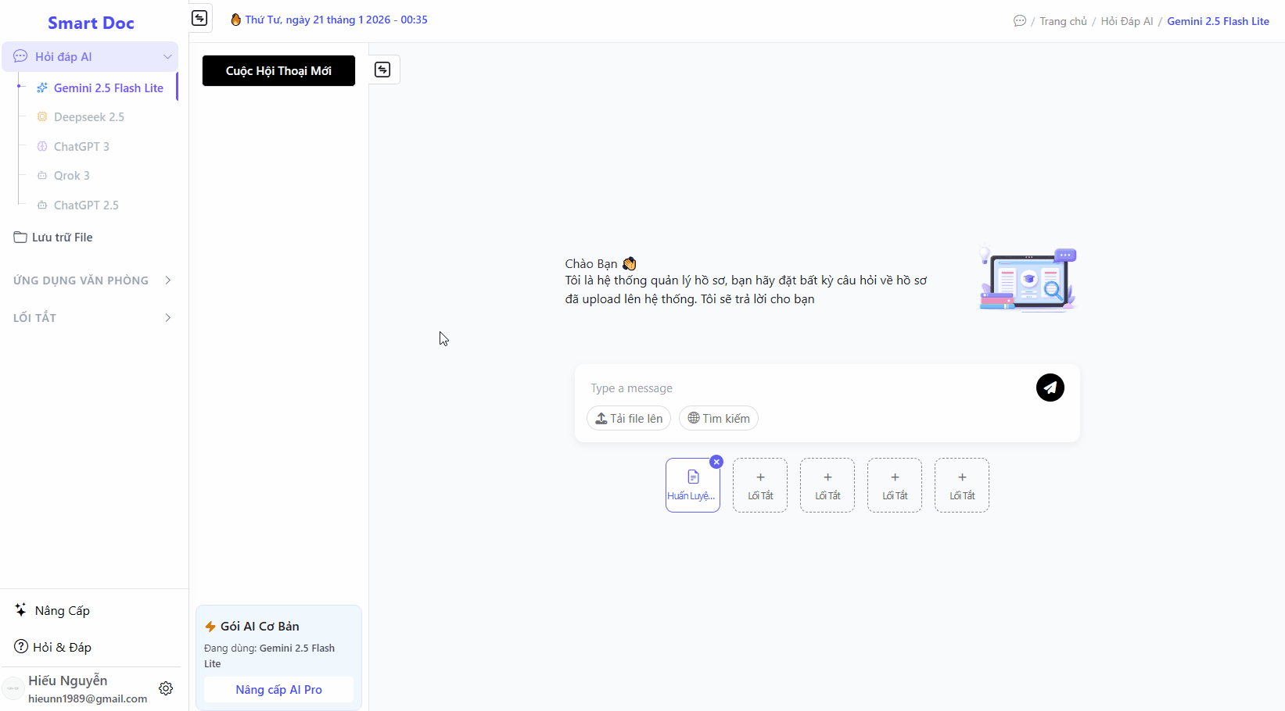Image resolution: width=1285 pixels, height=711 pixels.
Task: Open Lưu trữ File menu item
Action: point(62,238)
